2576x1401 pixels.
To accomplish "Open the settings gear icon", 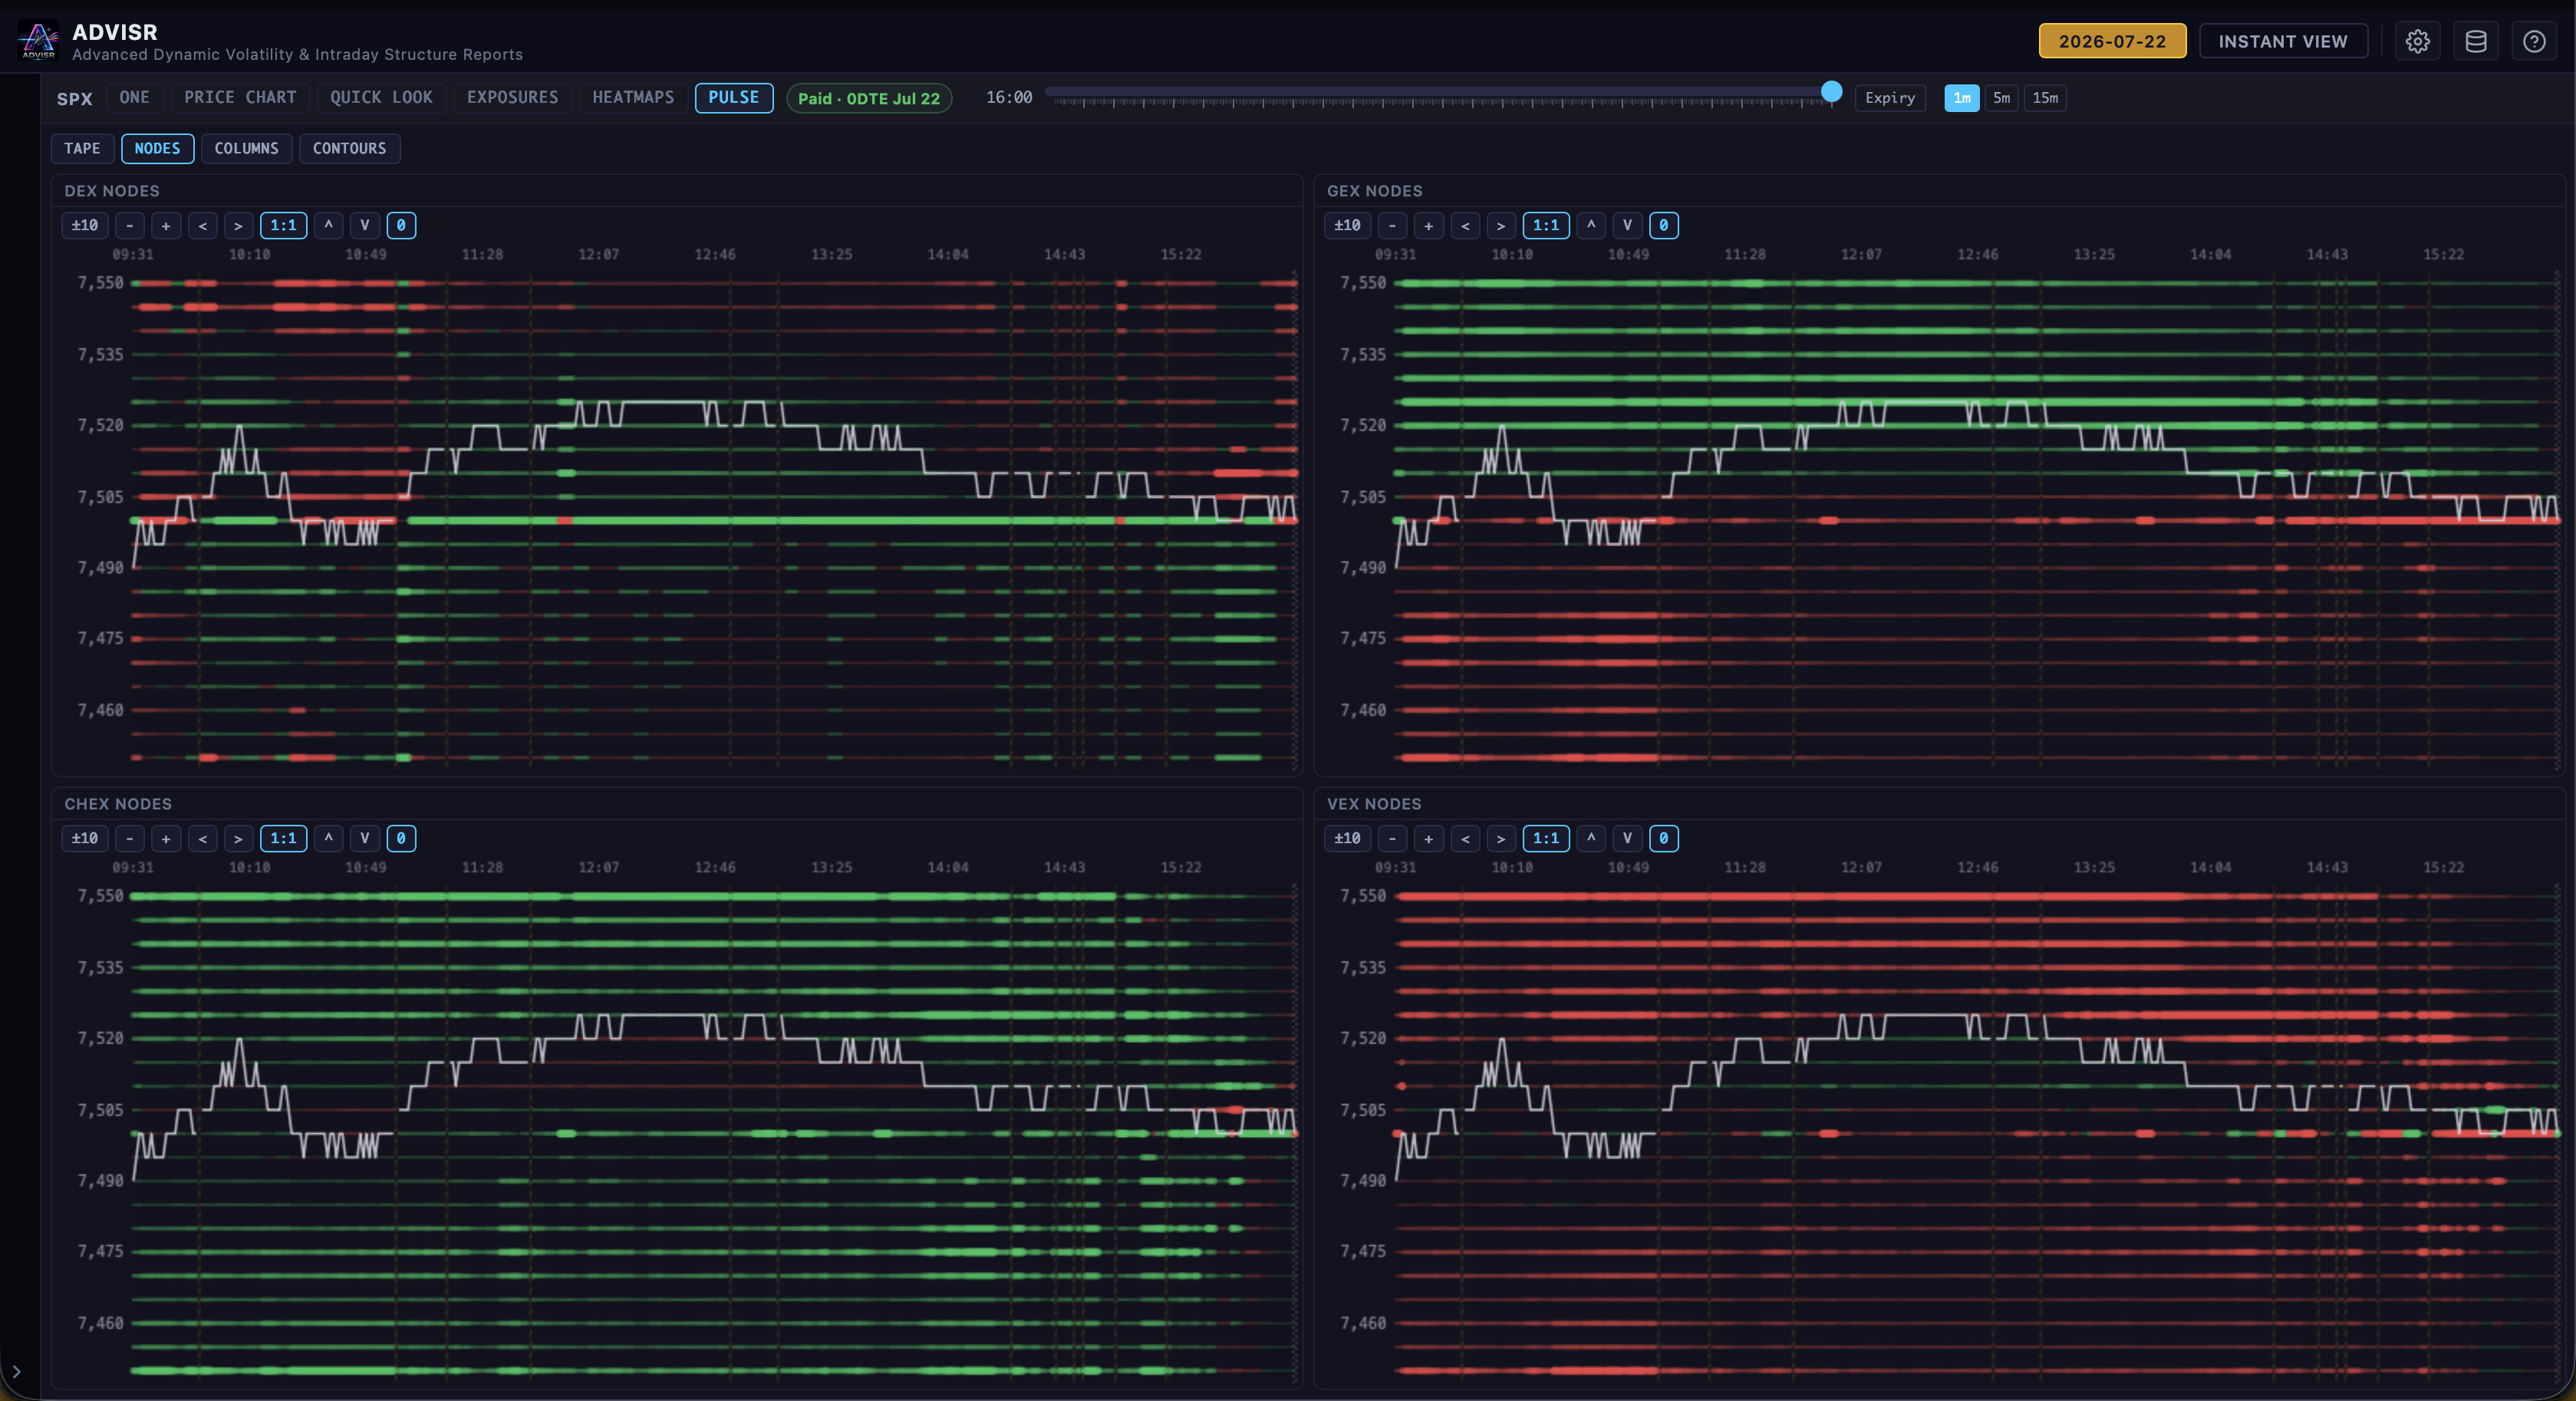I will tap(2417, 41).
